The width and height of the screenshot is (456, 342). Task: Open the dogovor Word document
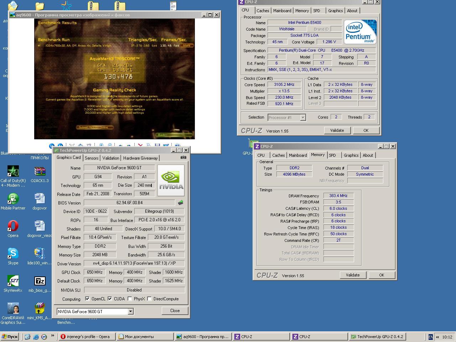(40, 201)
